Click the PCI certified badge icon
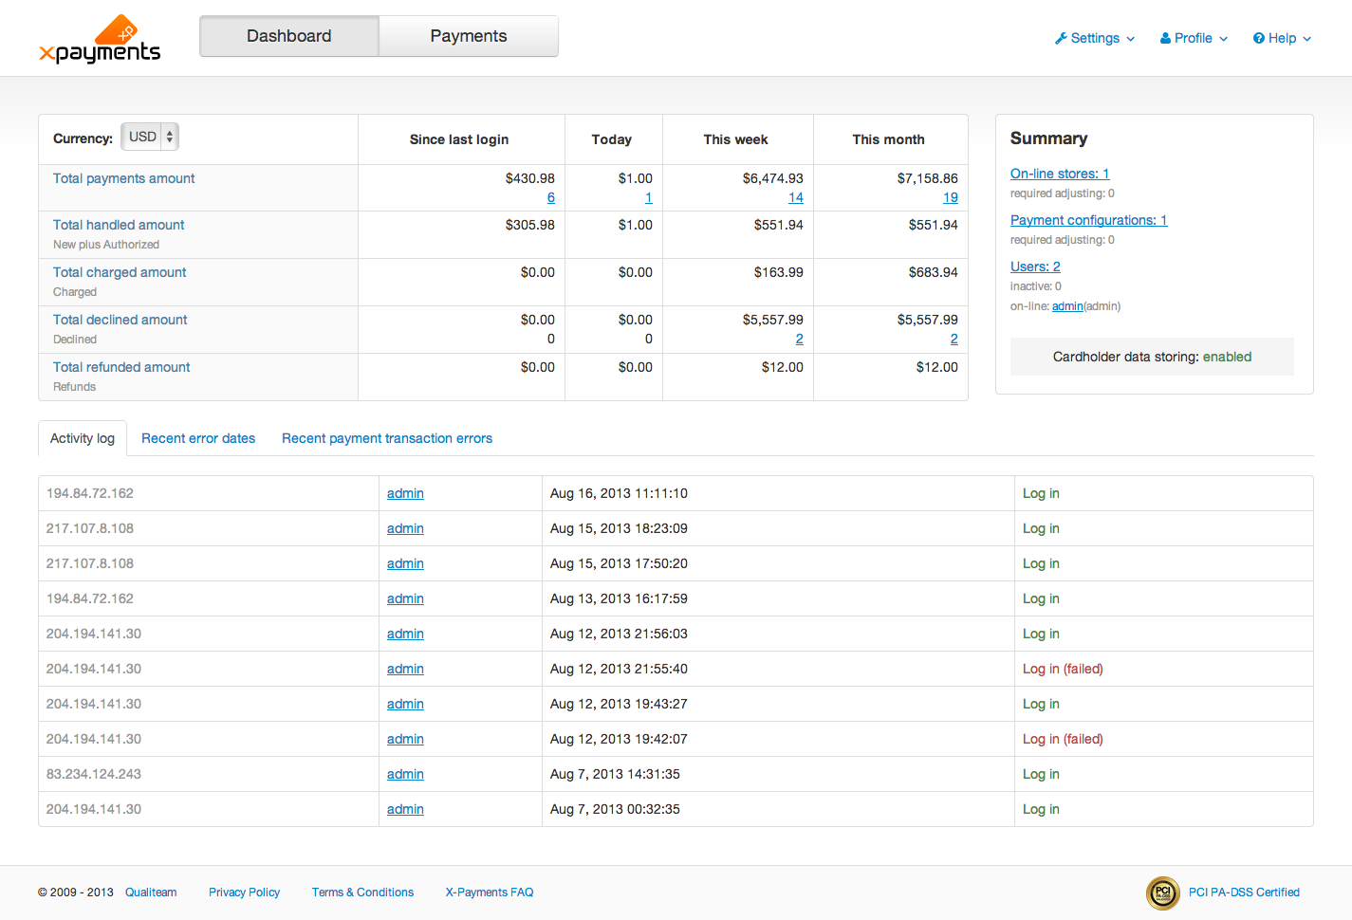This screenshot has width=1352, height=920. tap(1163, 892)
